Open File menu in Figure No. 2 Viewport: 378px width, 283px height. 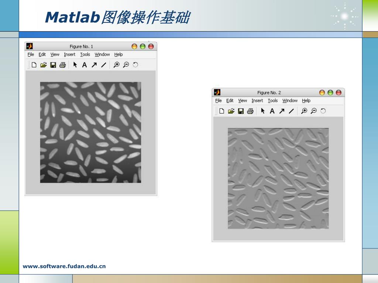219,101
